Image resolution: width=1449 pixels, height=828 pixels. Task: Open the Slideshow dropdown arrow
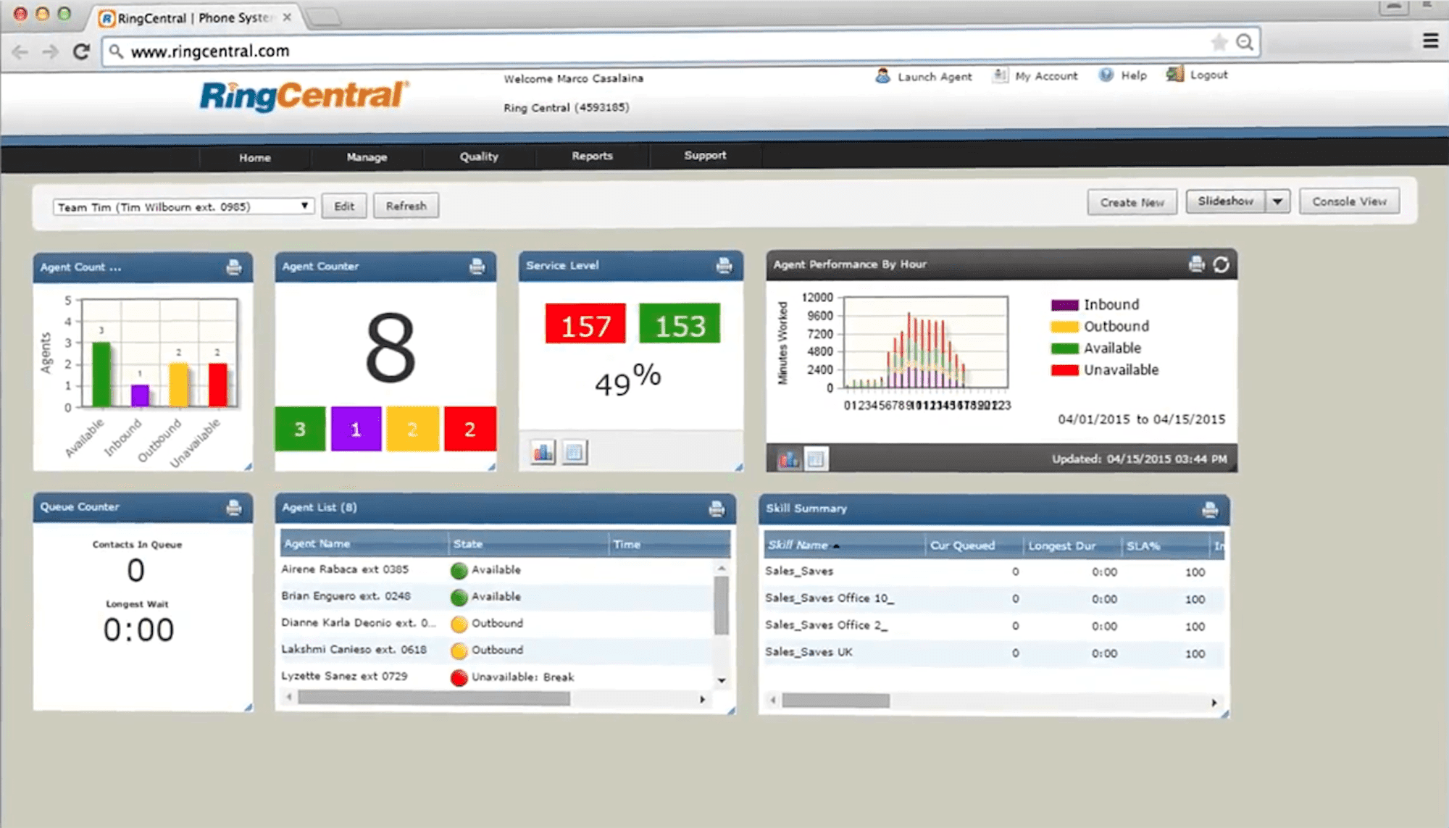pyautogui.click(x=1277, y=201)
